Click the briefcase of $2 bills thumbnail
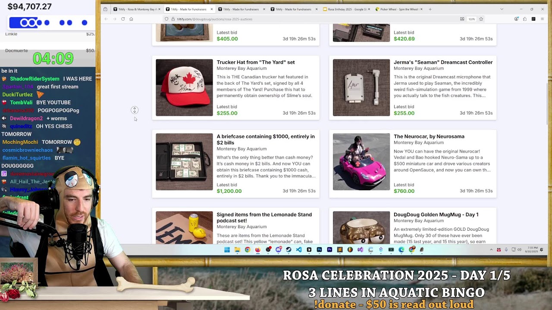Viewport: 552px width, 310px height. [x=184, y=162]
